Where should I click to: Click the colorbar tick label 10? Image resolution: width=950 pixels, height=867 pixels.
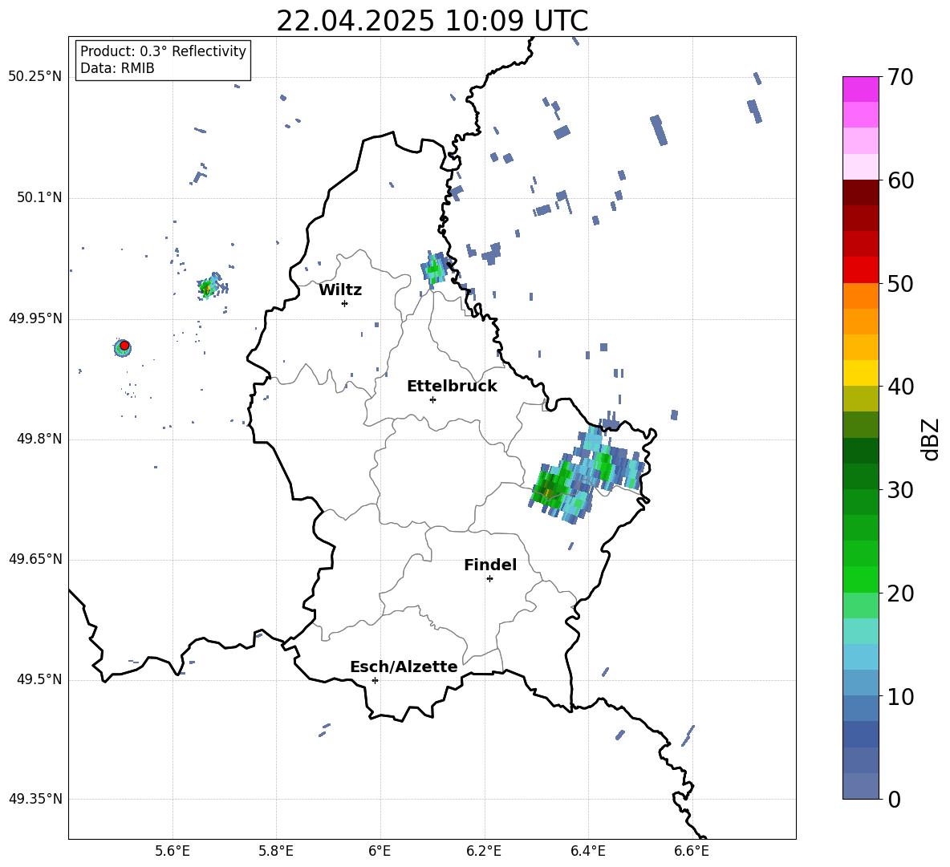[x=901, y=697]
